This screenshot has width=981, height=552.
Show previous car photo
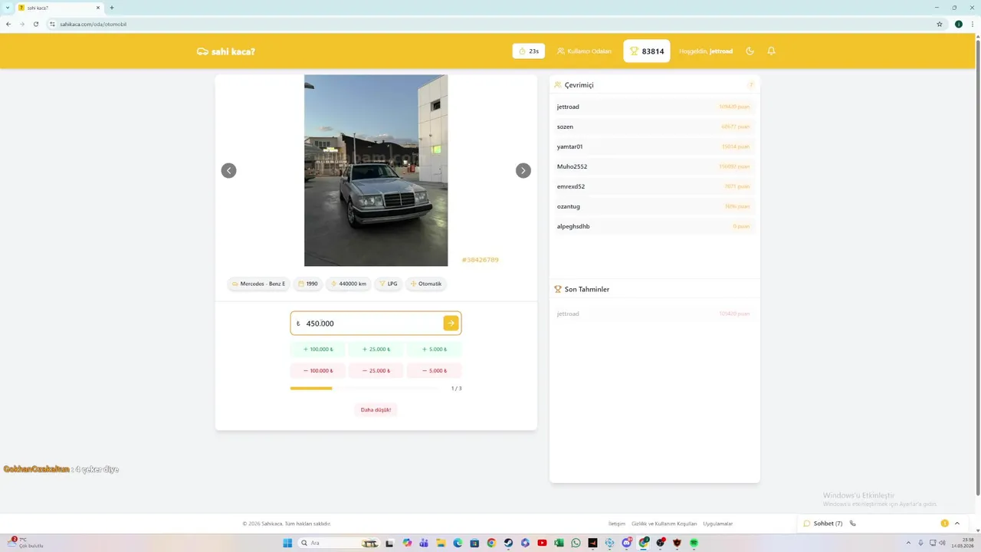click(228, 170)
